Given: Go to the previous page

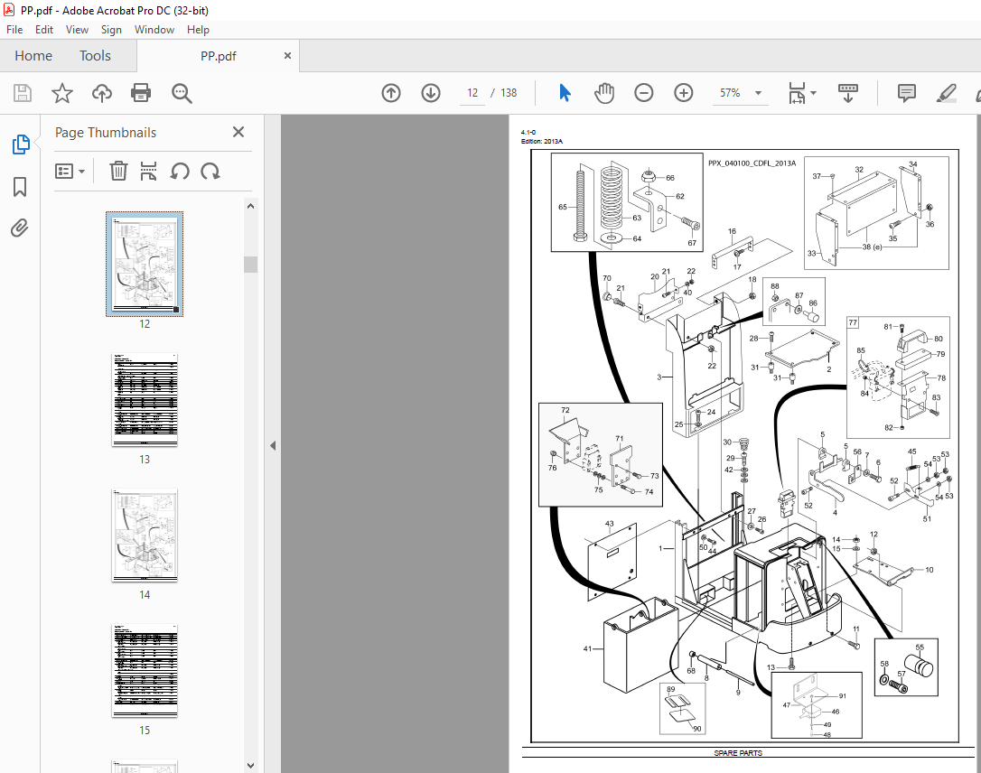Looking at the screenshot, I should click(x=391, y=93).
